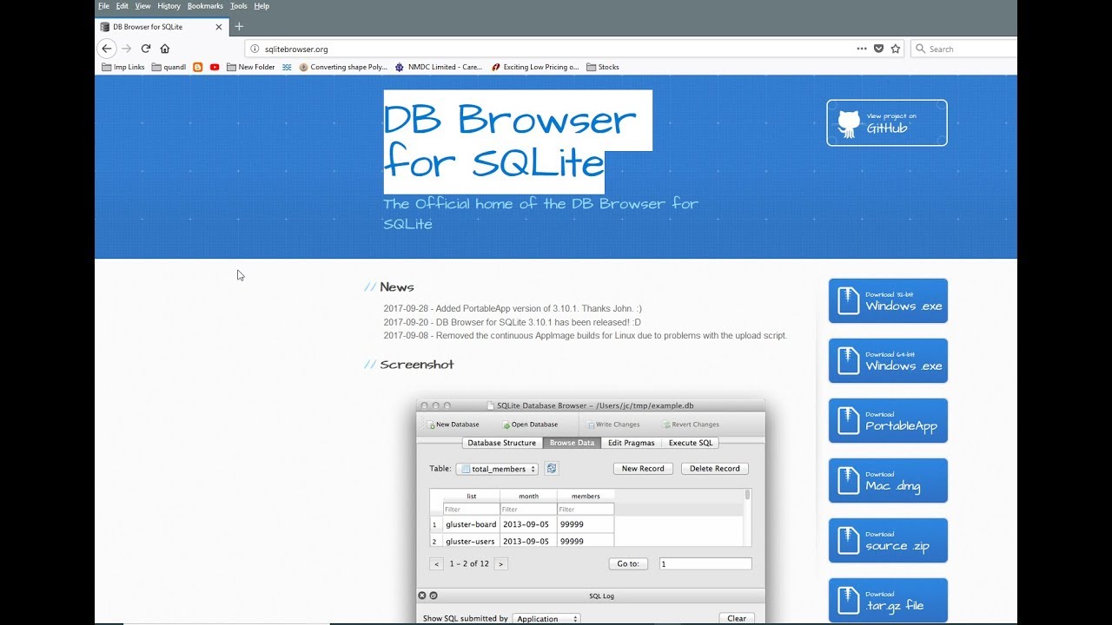Open the browser home page icon
This screenshot has width=1112, height=625.
tap(165, 49)
